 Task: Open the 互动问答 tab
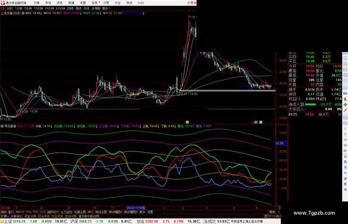click(71, 216)
